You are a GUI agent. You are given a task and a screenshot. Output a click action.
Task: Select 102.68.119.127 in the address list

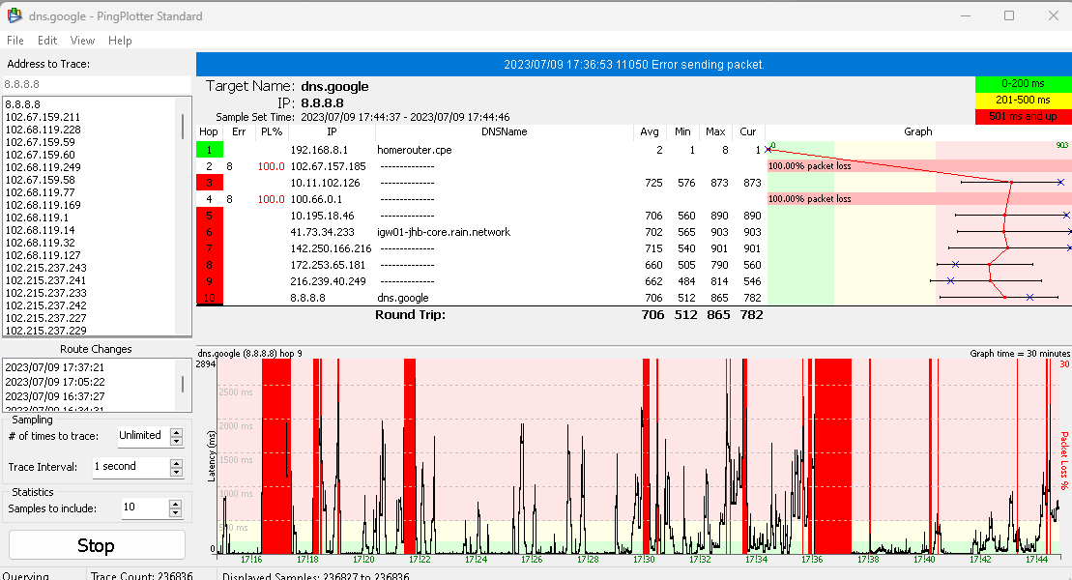43,255
